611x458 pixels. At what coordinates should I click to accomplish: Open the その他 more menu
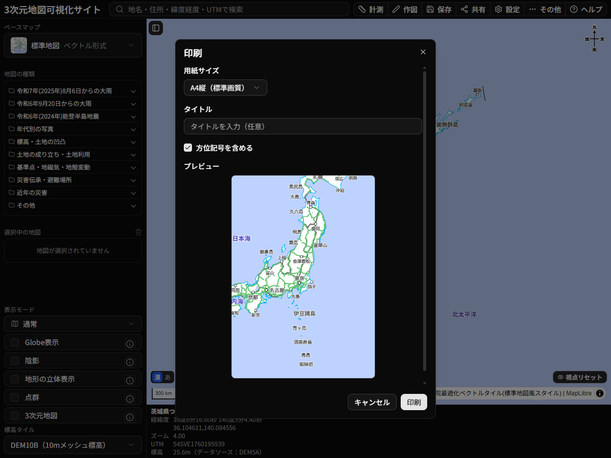(544, 9)
